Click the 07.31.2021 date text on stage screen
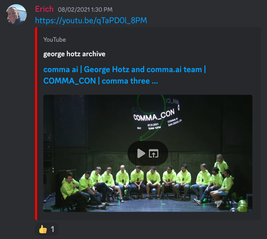This screenshot has height=239, width=267. coord(153,125)
